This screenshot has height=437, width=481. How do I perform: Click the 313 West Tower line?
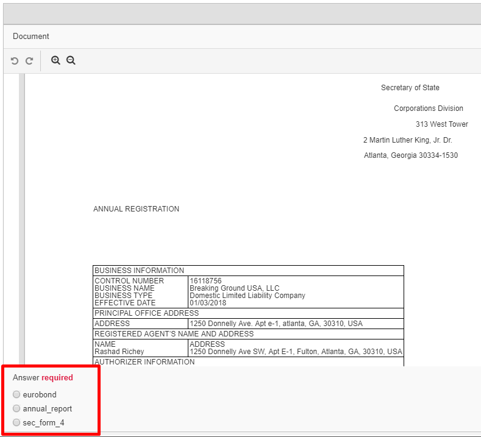coord(442,124)
